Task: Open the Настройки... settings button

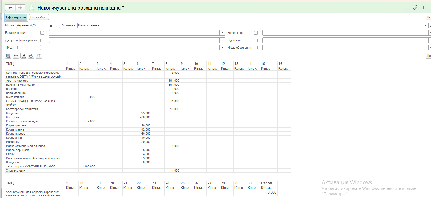Action: pos(39,17)
